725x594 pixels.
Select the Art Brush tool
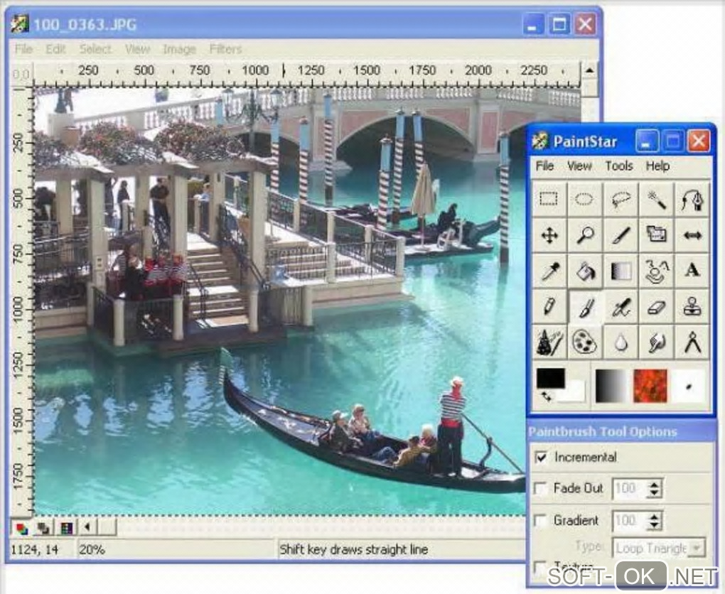[549, 342]
